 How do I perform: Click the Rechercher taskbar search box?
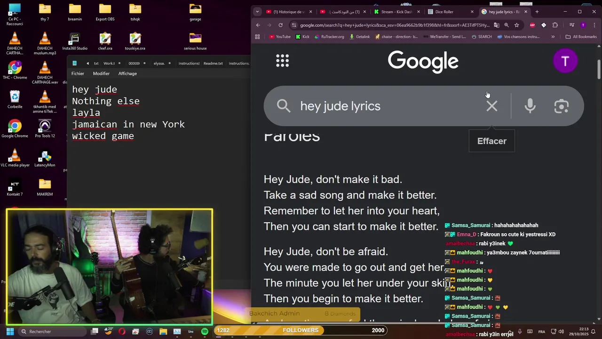tap(52, 331)
